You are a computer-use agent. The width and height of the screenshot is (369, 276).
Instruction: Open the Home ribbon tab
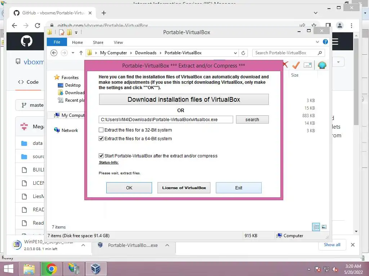click(77, 42)
